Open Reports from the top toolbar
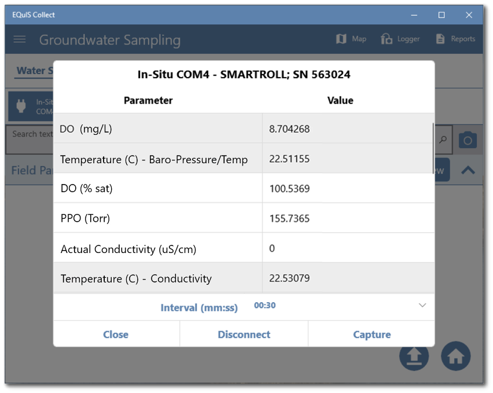 point(455,39)
